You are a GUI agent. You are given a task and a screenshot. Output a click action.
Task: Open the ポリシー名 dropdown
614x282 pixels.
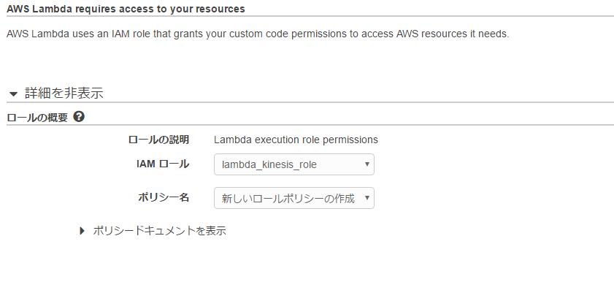pyautogui.click(x=294, y=198)
